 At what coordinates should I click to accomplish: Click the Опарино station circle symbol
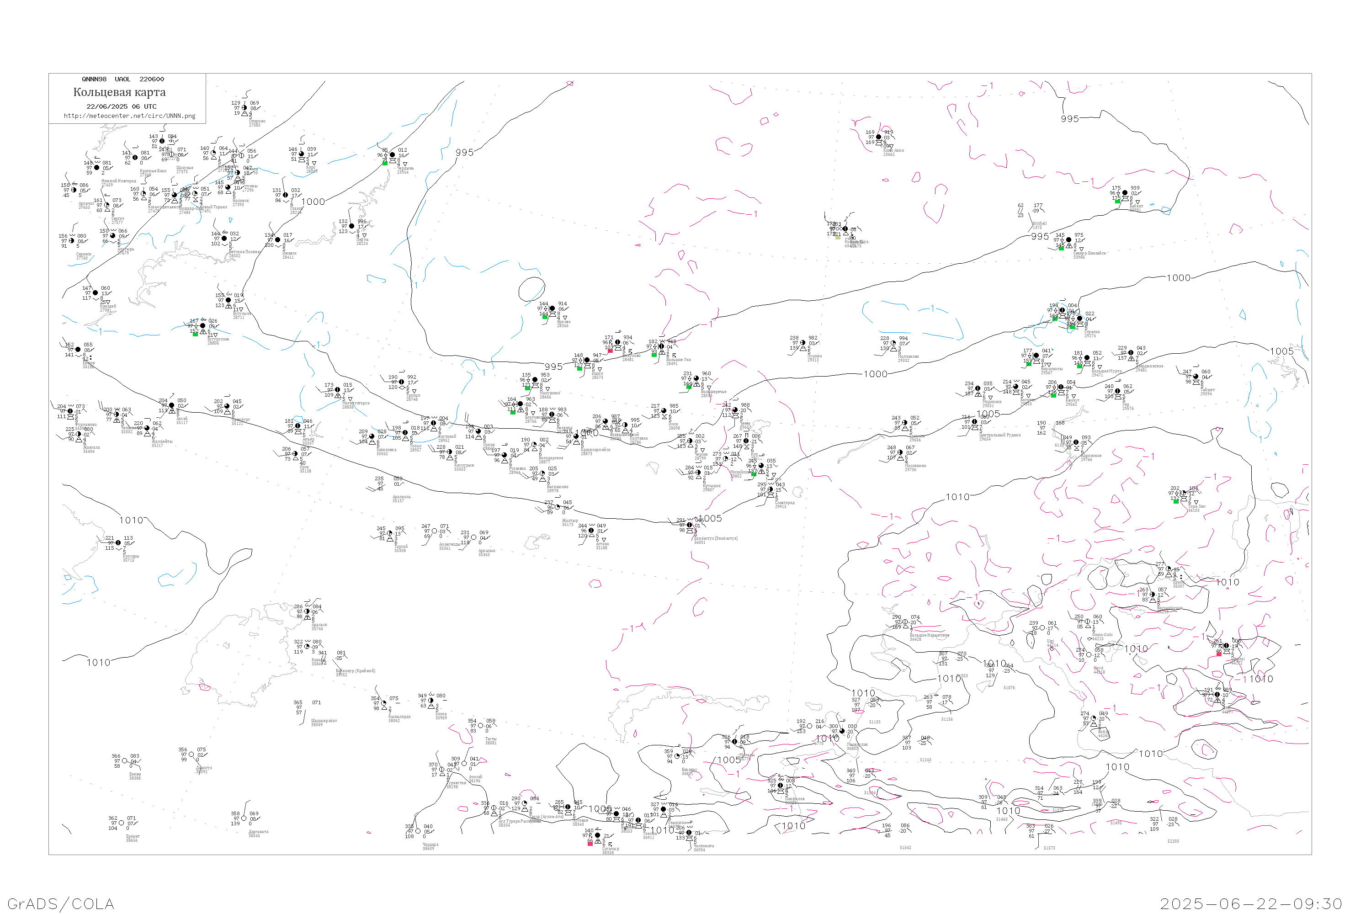244,108
